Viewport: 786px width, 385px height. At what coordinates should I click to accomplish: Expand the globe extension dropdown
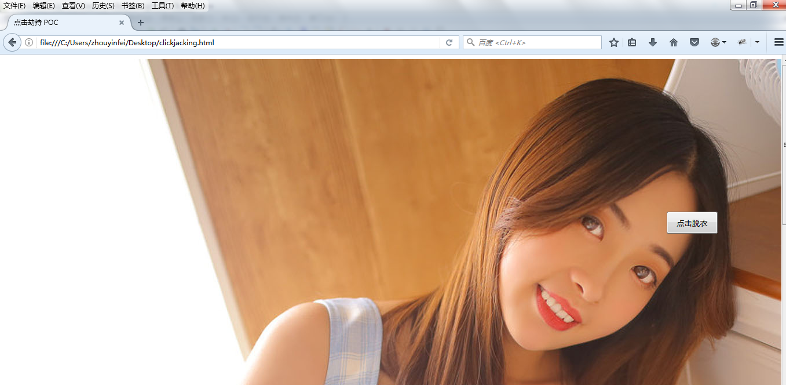(x=724, y=42)
